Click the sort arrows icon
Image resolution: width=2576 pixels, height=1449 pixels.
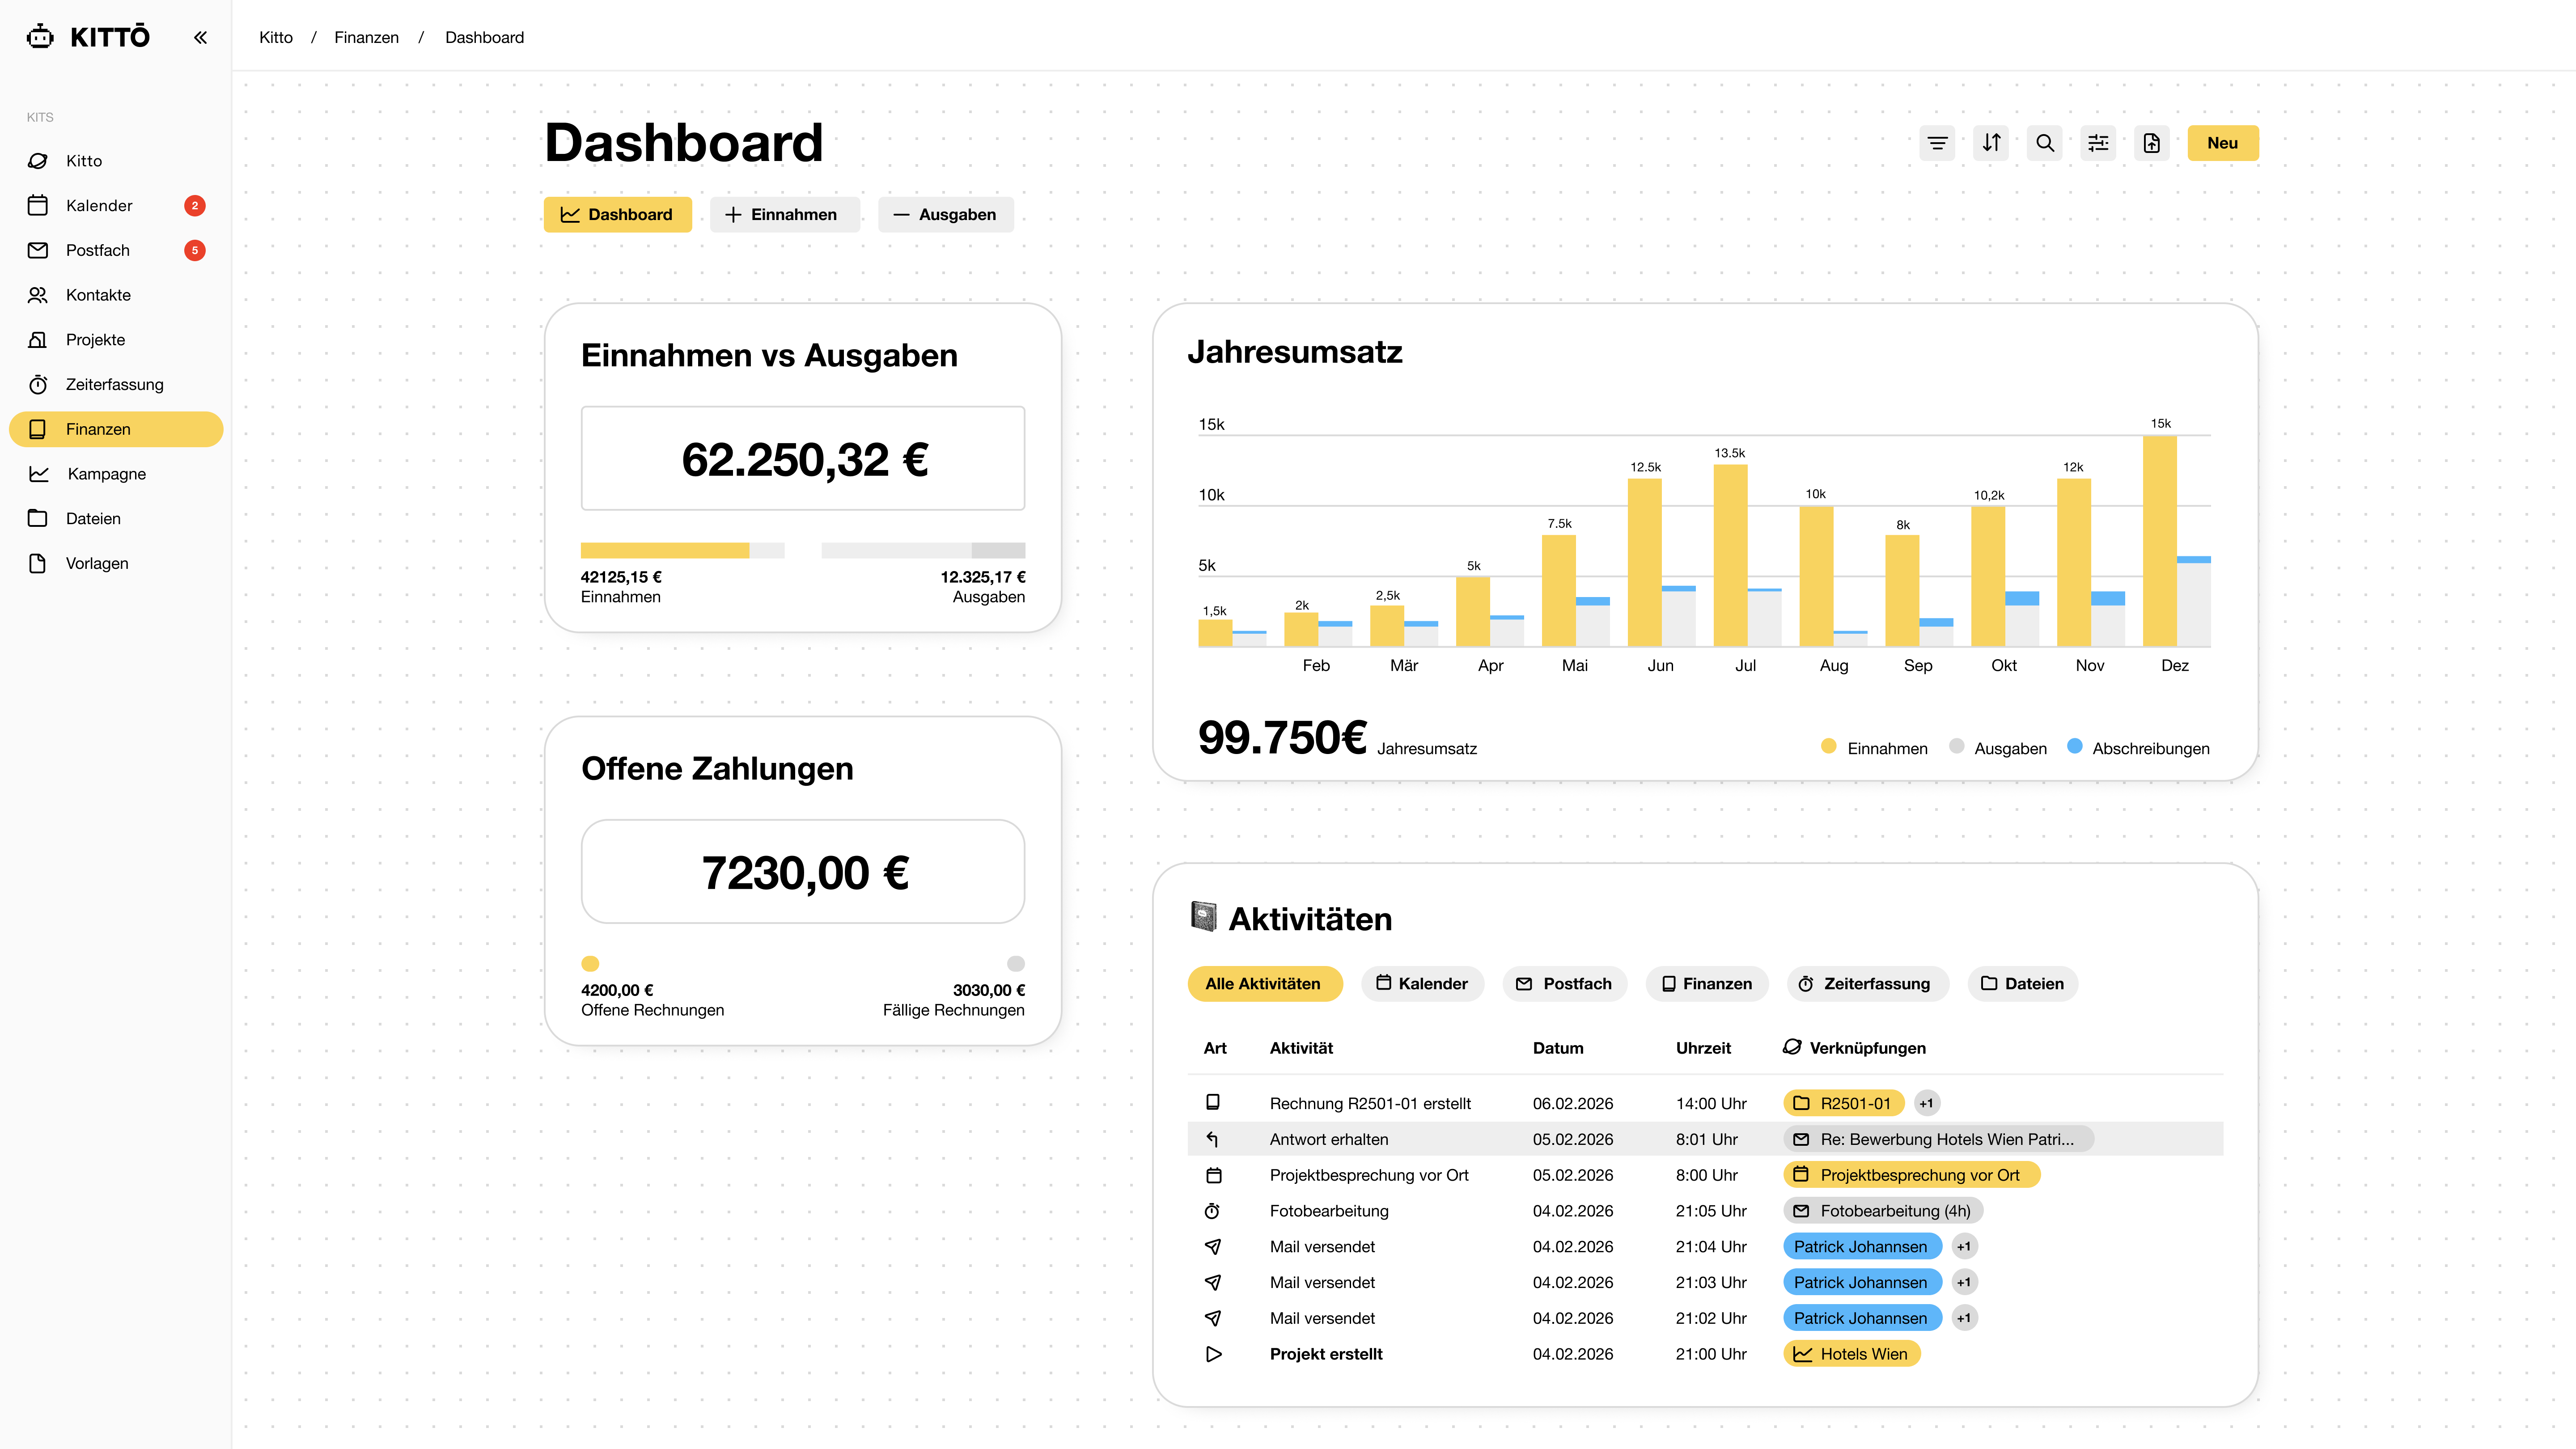click(1991, 143)
